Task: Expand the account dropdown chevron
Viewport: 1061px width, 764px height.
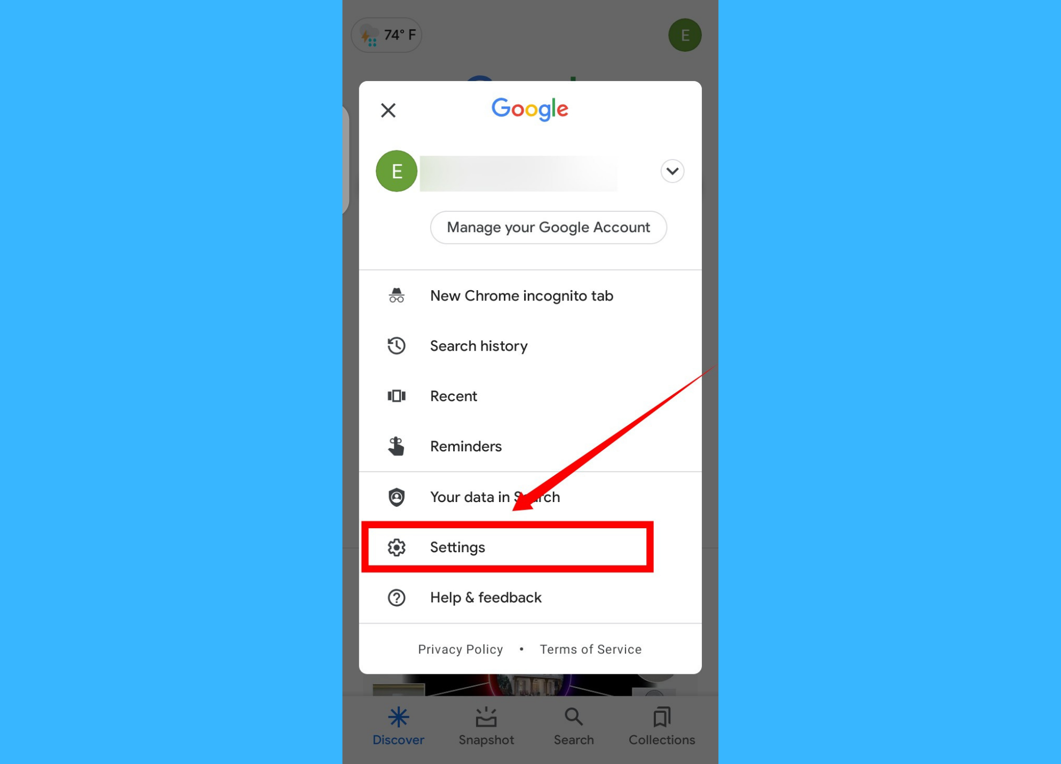Action: [x=672, y=170]
